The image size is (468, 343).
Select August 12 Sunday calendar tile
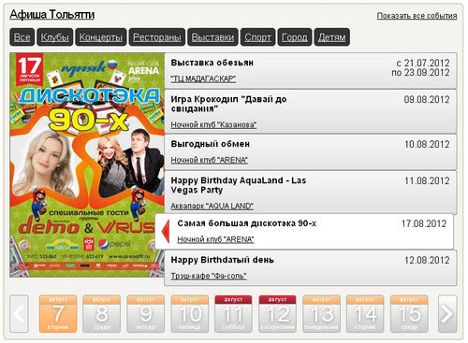pyautogui.click(x=277, y=314)
